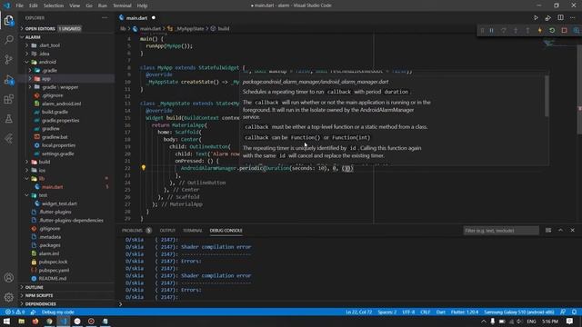Restart the debug session
Image resolution: width=582 pixels, height=327 pixels.
pyautogui.click(x=552, y=30)
